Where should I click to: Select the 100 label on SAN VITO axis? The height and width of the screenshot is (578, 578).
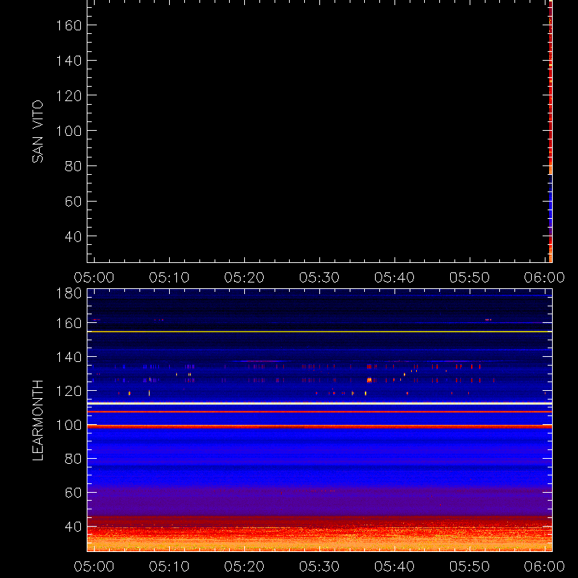click(69, 131)
